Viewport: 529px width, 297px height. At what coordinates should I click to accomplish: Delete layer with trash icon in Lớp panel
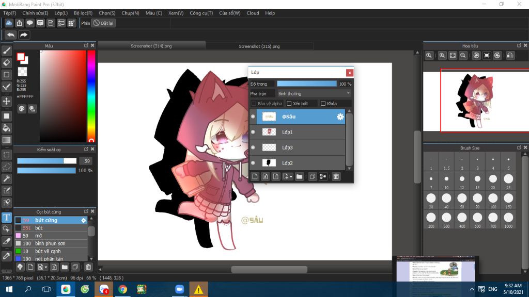336,176
